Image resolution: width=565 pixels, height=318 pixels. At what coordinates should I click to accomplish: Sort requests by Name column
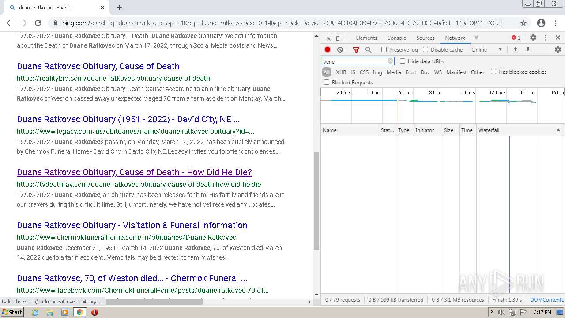(350, 130)
